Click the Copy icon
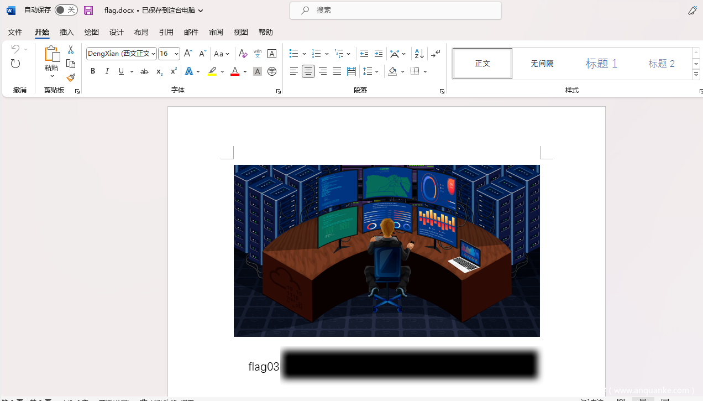Screen dimensions: 703x401 click(71, 64)
